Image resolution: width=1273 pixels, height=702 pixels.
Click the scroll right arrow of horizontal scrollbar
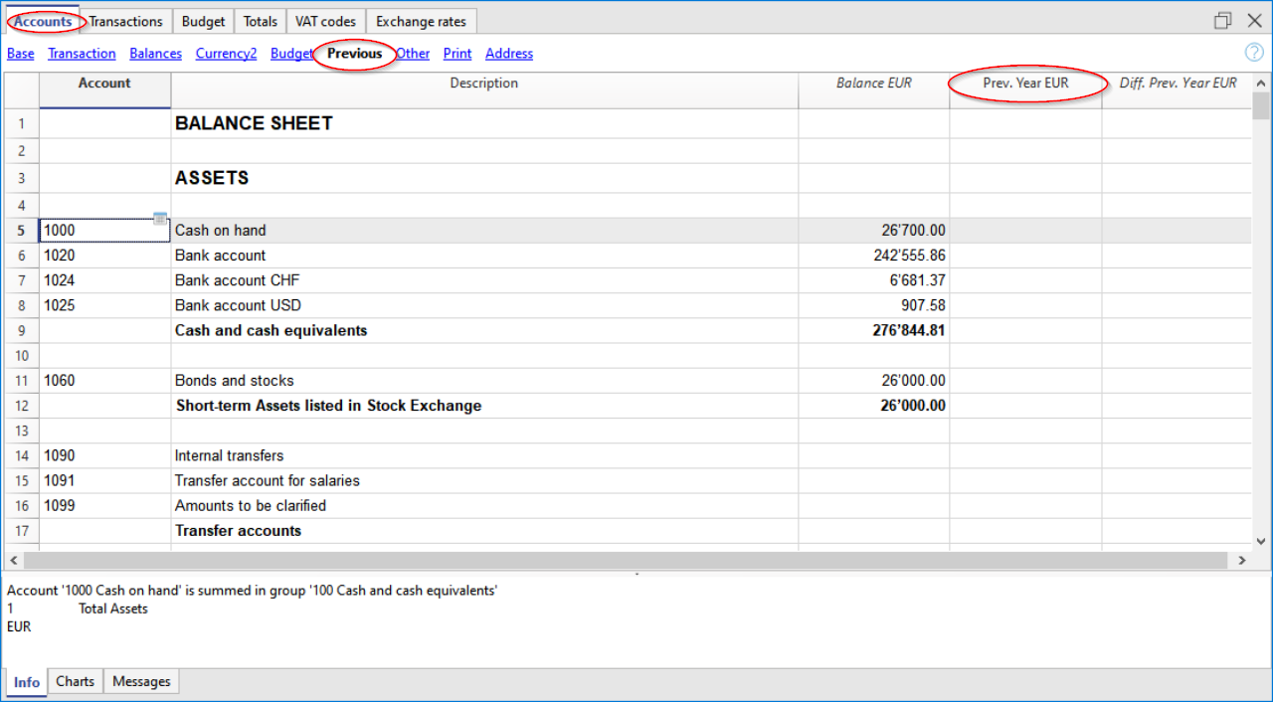(1241, 561)
